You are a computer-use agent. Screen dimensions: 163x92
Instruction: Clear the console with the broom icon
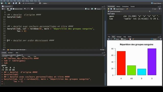[x=104, y=55]
